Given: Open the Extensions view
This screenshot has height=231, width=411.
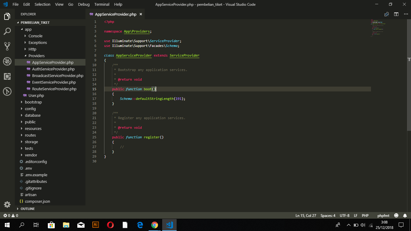Looking at the screenshot, I should [7, 76].
